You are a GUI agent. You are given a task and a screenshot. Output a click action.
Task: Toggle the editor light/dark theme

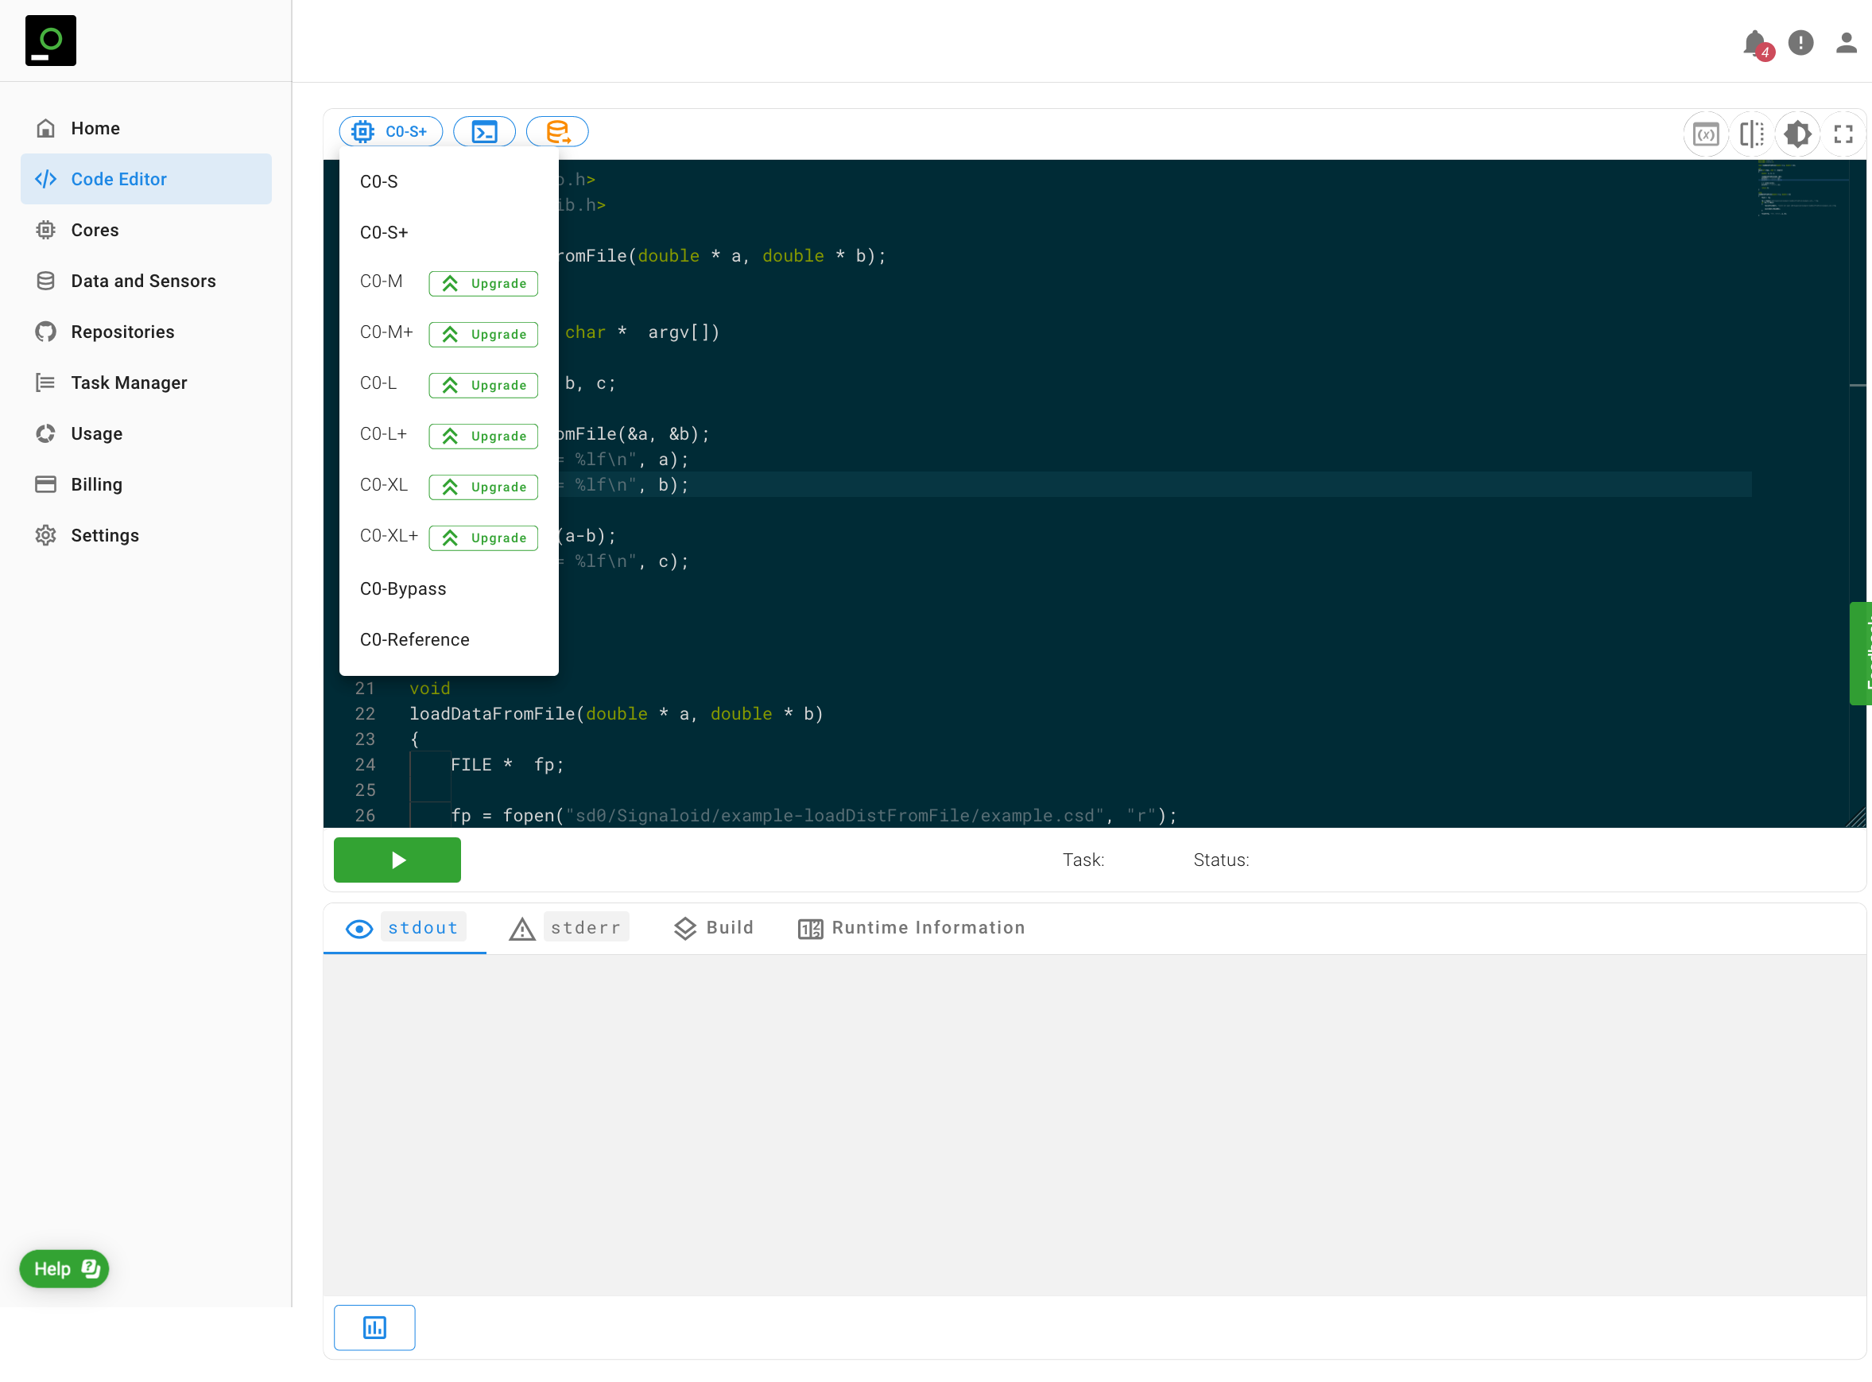(1796, 134)
